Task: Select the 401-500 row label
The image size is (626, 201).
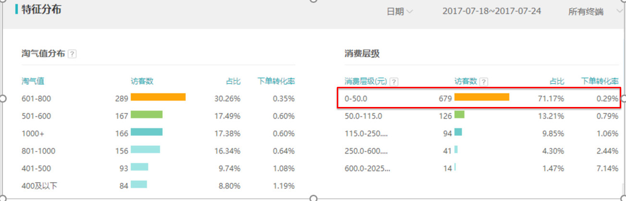Action: (36, 168)
